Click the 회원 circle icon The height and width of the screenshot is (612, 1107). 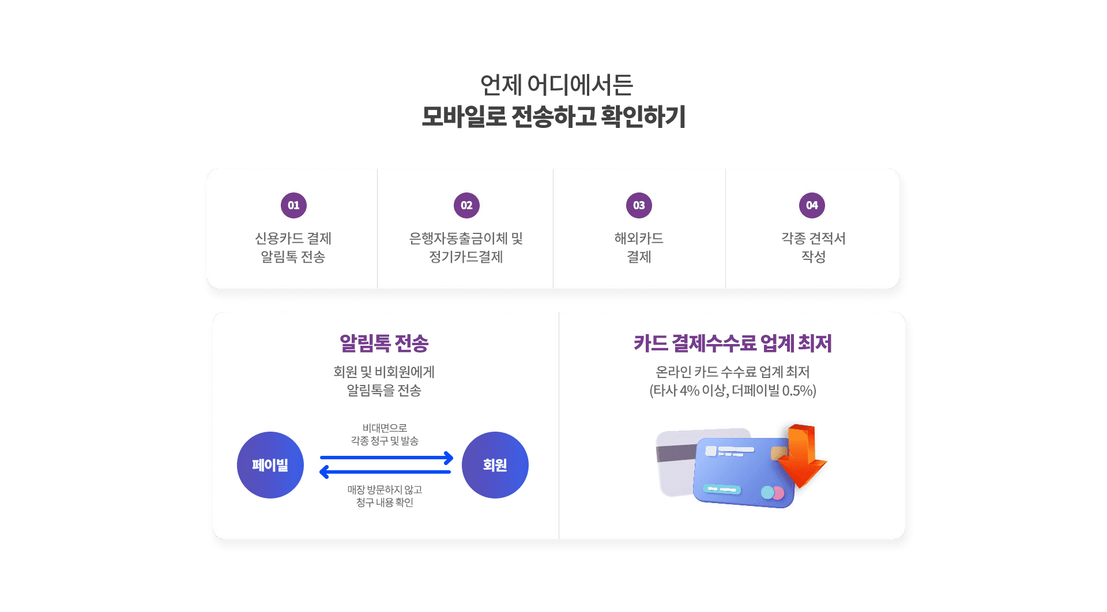495,465
